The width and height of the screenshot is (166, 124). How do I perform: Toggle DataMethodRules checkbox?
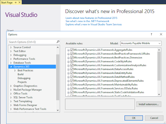coord(72,77)
